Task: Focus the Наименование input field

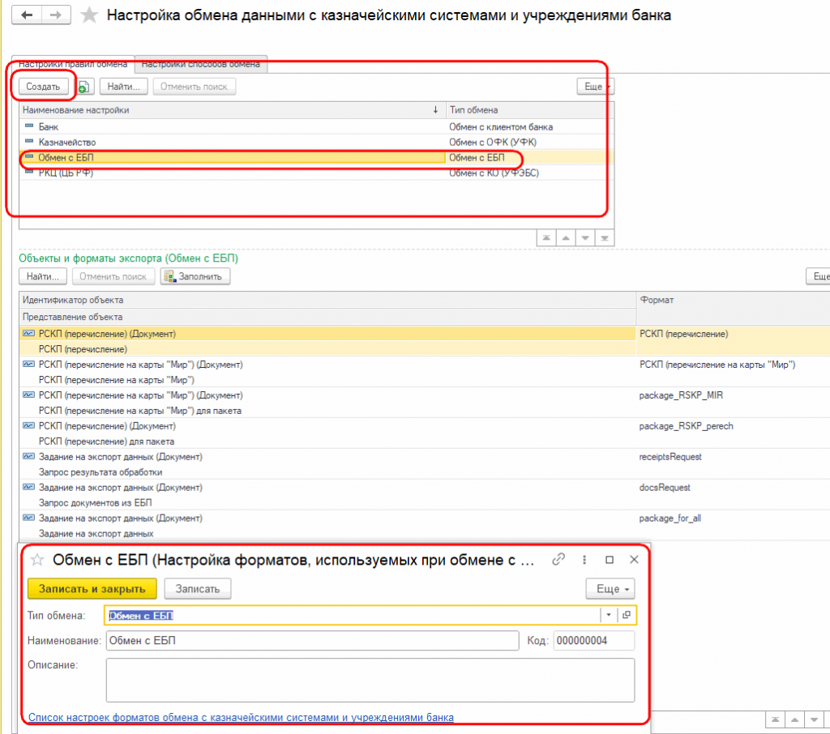Action: 312,641
